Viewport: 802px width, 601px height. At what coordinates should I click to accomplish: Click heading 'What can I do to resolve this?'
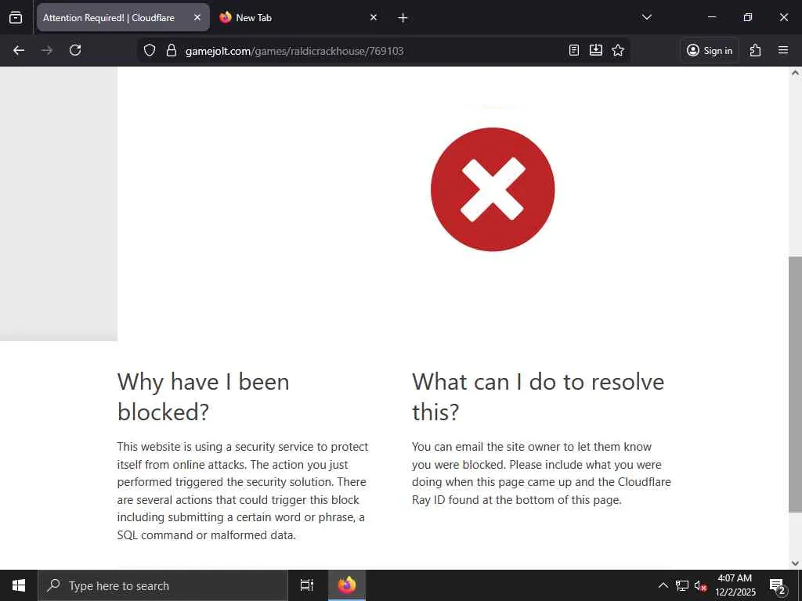[x=538, y=397]
